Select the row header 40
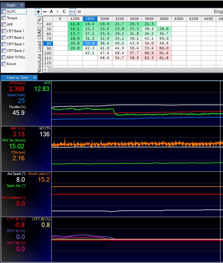 tap(48, 24)
